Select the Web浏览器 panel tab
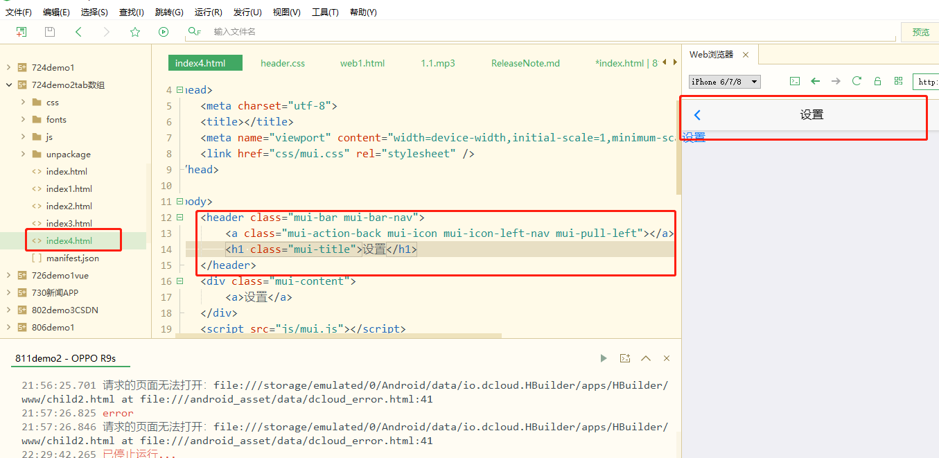 pos(711,55)
